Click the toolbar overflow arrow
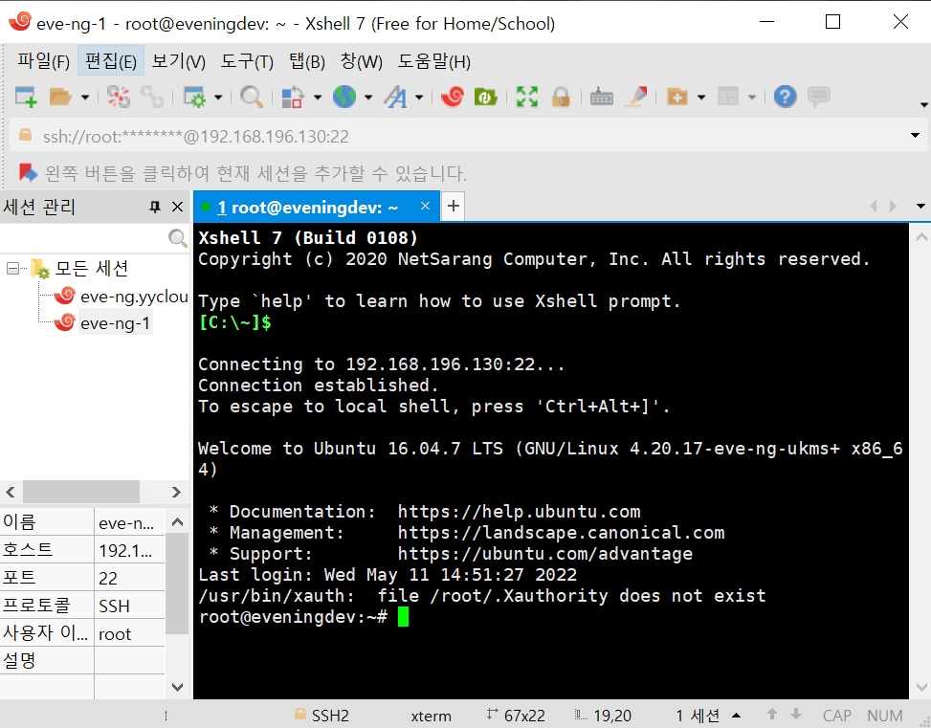 click(x=923, y=105)
